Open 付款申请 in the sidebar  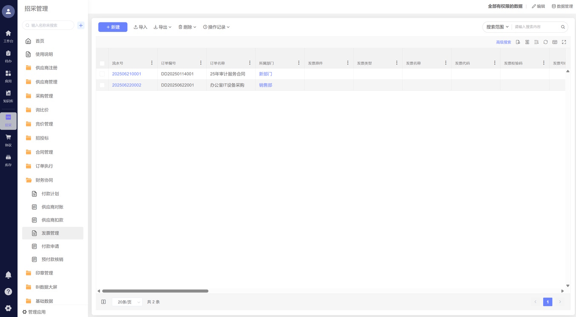pyautogui.click(x=50, y=246)
